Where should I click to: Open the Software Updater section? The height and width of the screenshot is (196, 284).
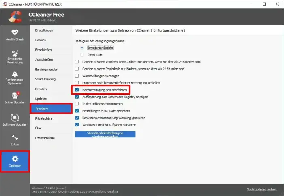[x=15, y=120]
